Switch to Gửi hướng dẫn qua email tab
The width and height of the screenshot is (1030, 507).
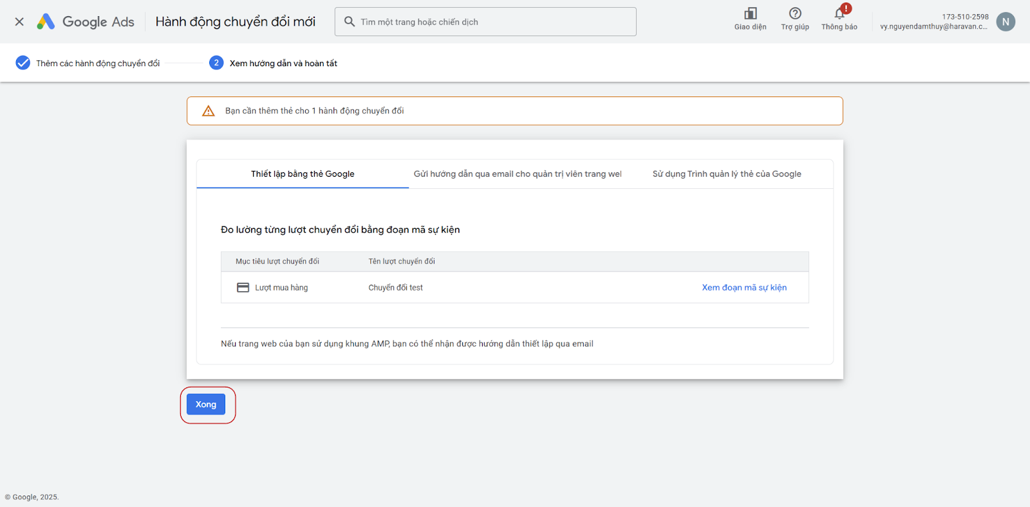[518, 174]
